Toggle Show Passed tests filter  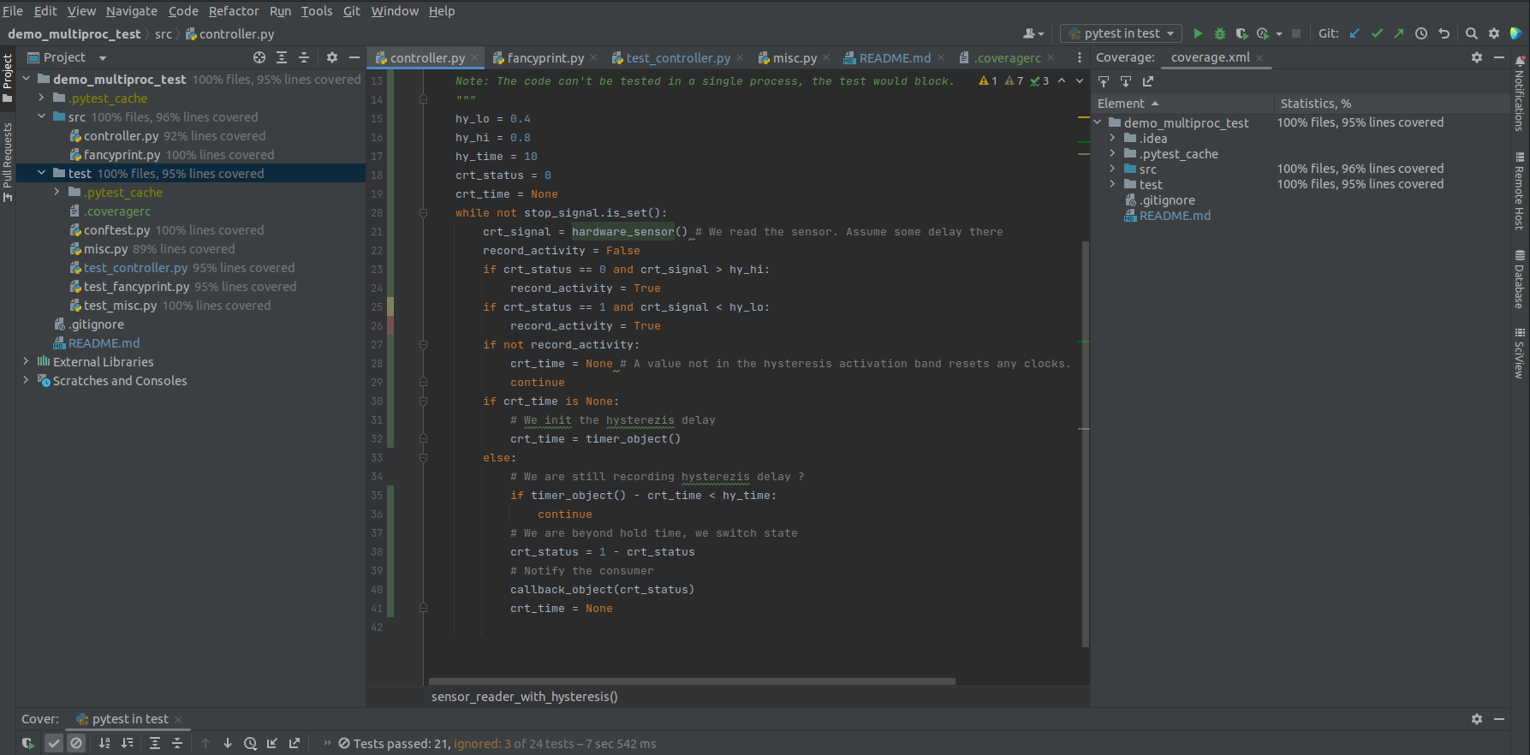(x=54, y=743)
